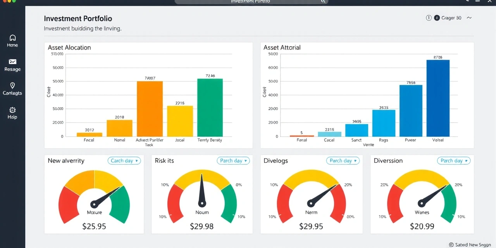Open the chevron next to Grager 30
Screen dimensions: 496x248
click(469, 18)
